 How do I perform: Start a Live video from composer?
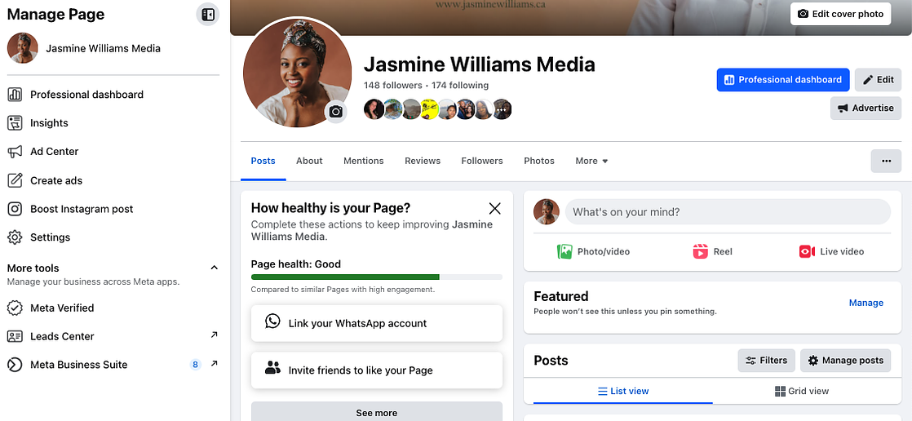click(x=831, y=251)
